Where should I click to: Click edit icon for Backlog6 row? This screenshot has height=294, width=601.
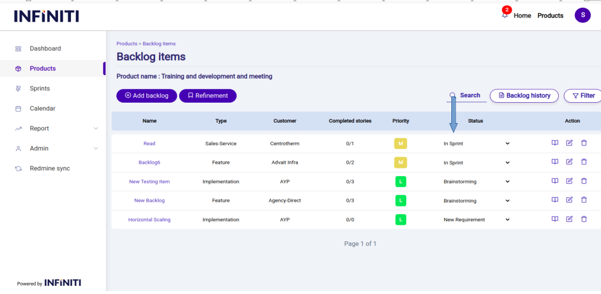point(569,162)
